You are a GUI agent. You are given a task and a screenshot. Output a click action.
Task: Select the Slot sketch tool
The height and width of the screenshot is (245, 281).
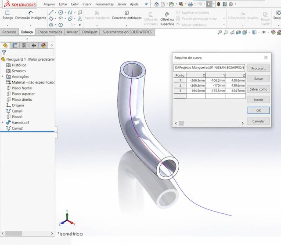click(x=51, y=25)
